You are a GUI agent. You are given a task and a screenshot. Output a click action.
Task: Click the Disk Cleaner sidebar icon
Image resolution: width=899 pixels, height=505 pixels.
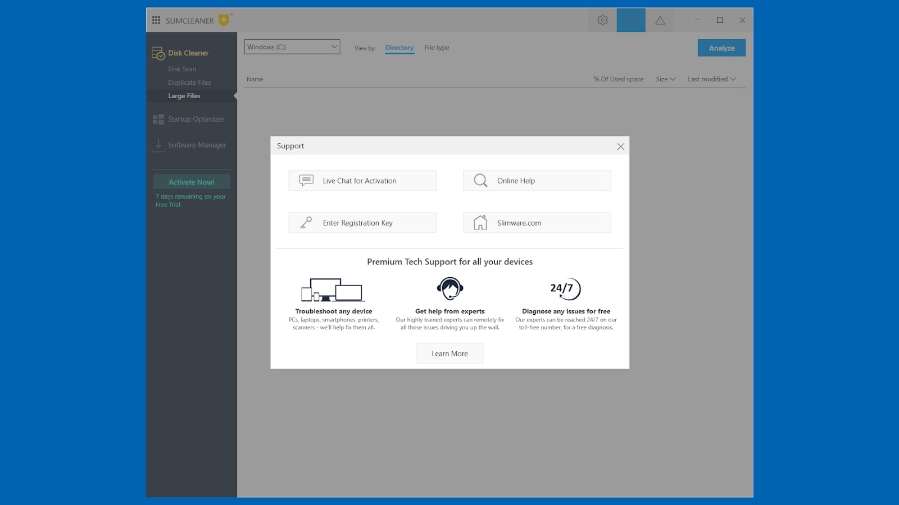tap(158, 53)
